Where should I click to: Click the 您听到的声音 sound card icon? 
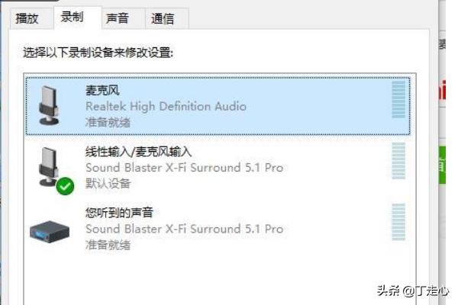50,232
